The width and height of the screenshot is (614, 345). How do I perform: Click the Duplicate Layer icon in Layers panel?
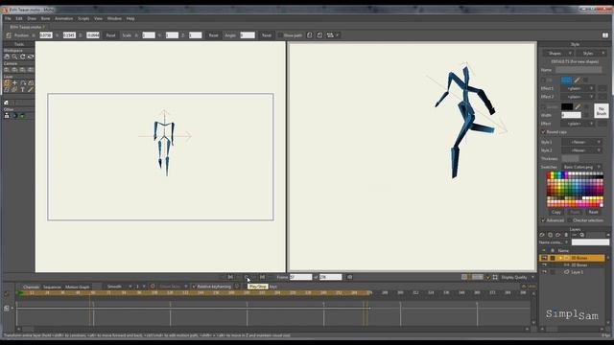pyautogui.click(x=550, y=235)
